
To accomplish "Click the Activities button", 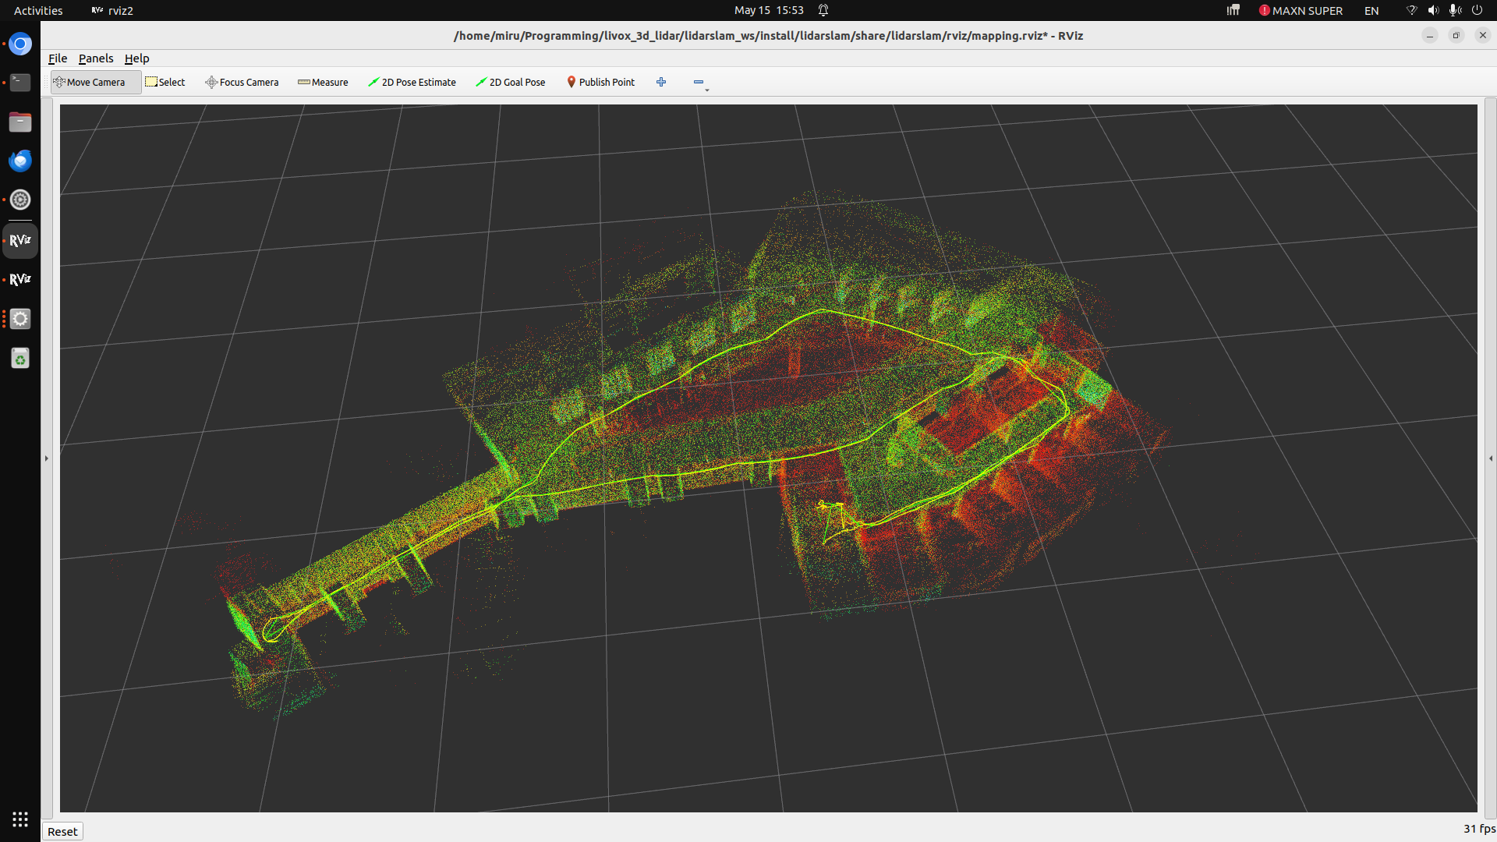I will click(x=38, y=10).
